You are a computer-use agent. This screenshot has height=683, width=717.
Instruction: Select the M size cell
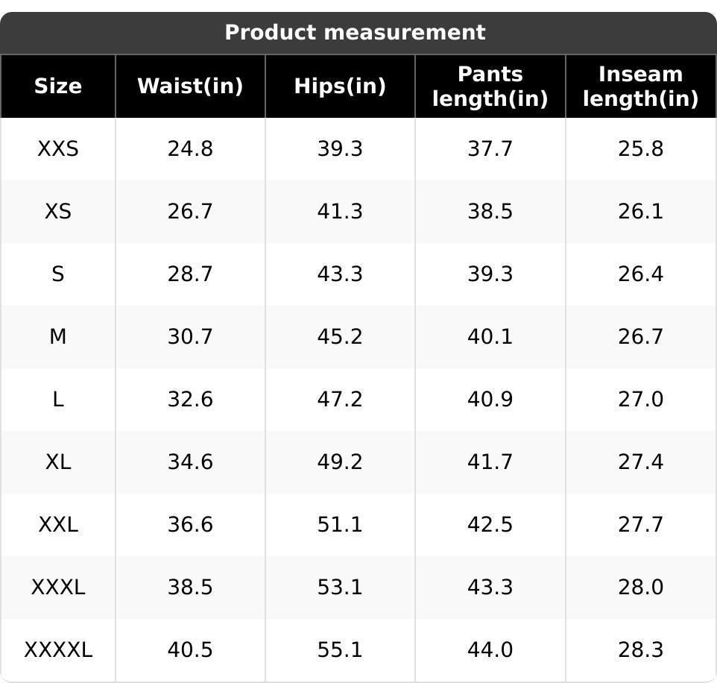pyautogui.click(x=58, y=337)
